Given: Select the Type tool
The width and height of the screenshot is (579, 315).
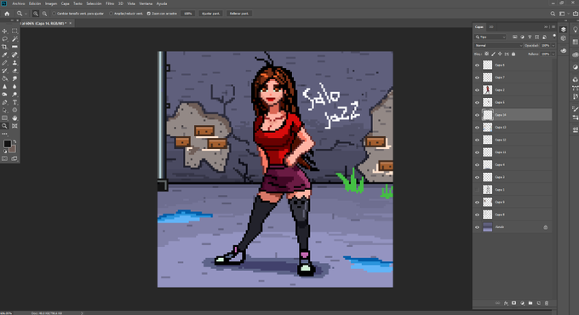Looking at the screenshot, I should pos(14,102).
